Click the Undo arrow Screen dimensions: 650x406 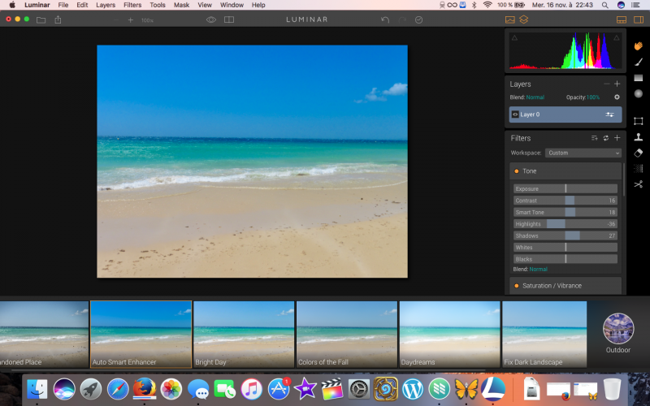coord(385,19)
